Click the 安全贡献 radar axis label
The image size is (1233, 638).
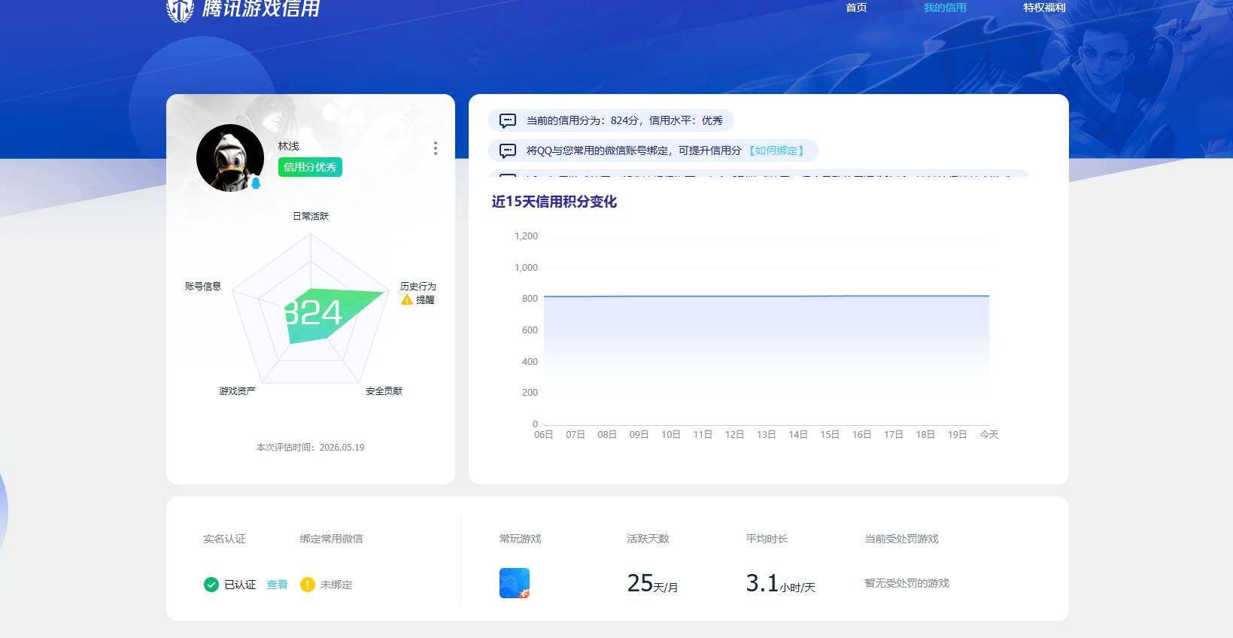coord(384,391)
